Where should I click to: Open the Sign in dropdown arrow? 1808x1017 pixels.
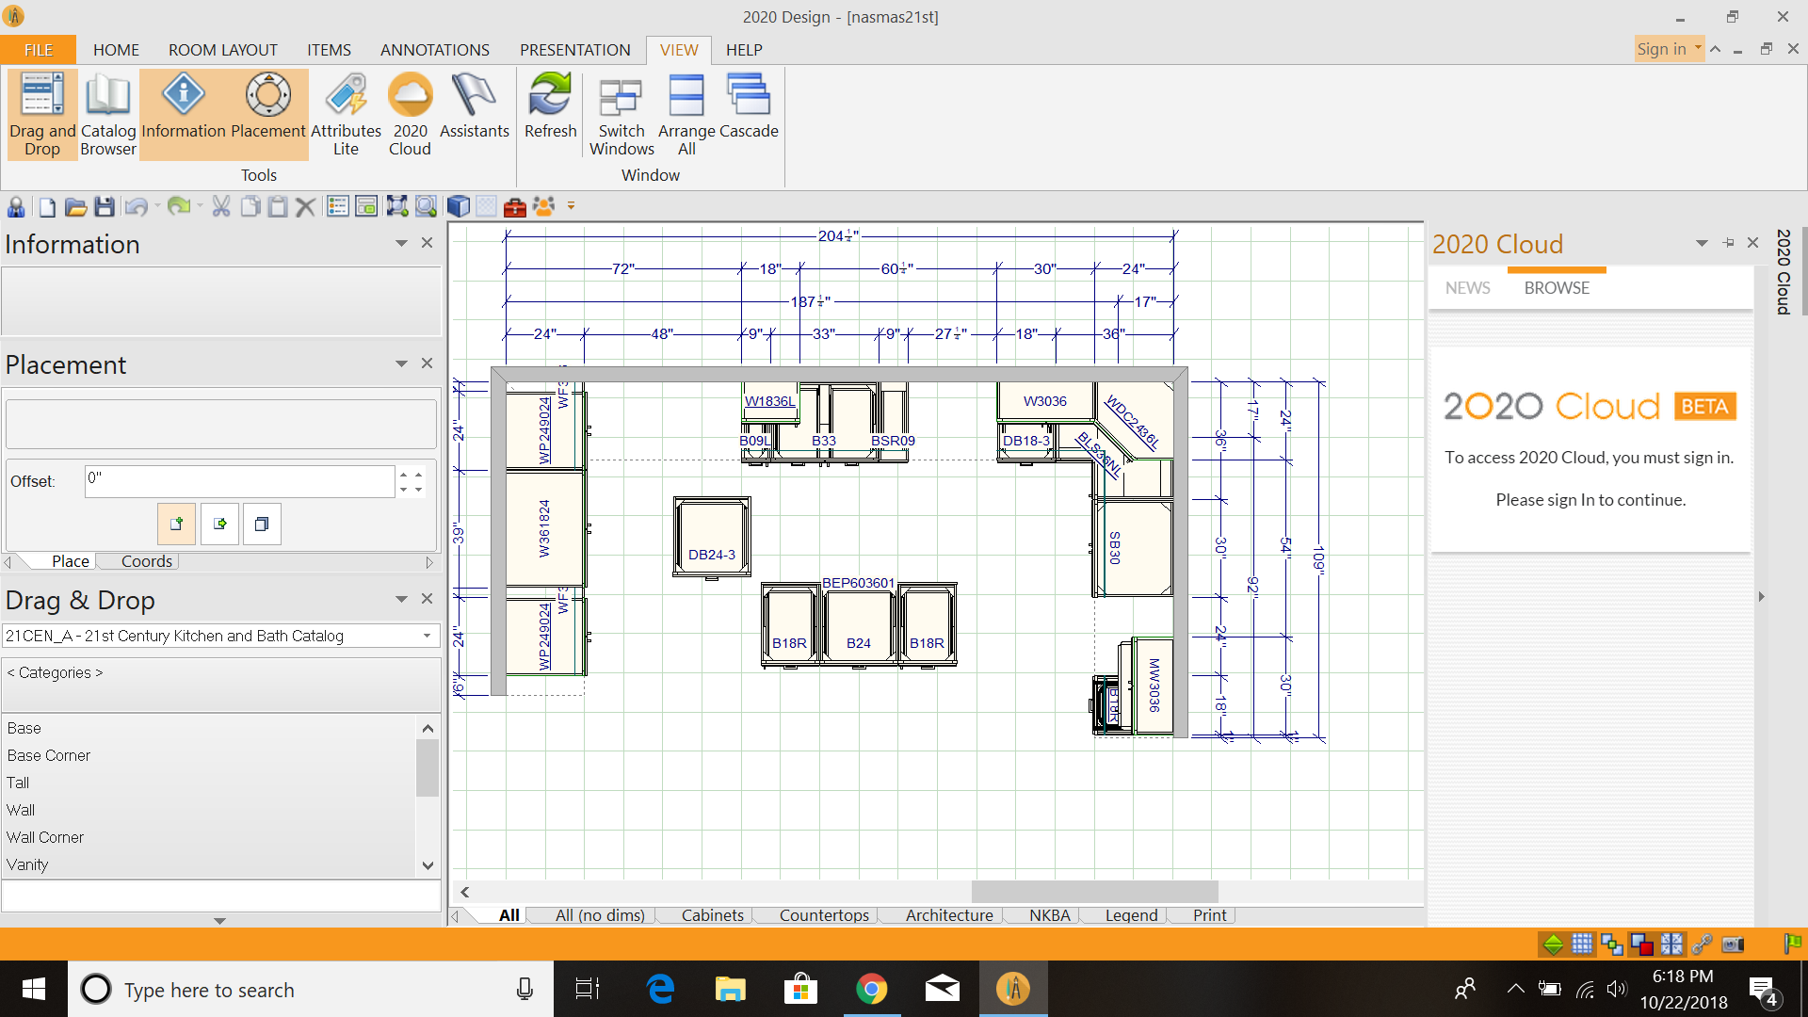tap(1698, 49)
